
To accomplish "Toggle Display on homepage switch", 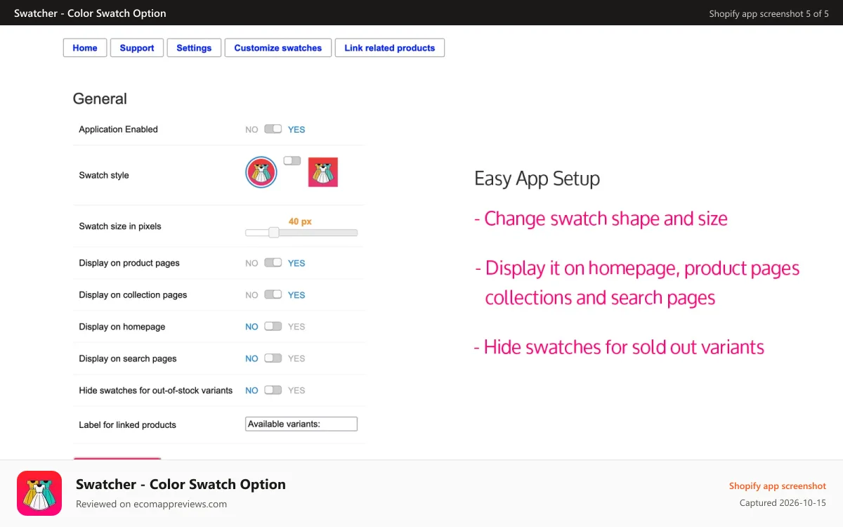I will [273, 327].
